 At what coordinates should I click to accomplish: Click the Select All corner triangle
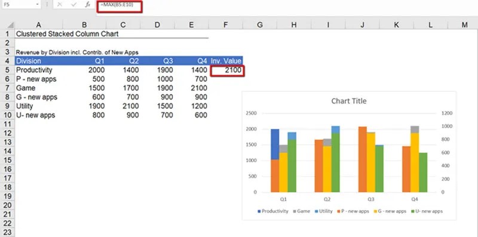[10, 25]
